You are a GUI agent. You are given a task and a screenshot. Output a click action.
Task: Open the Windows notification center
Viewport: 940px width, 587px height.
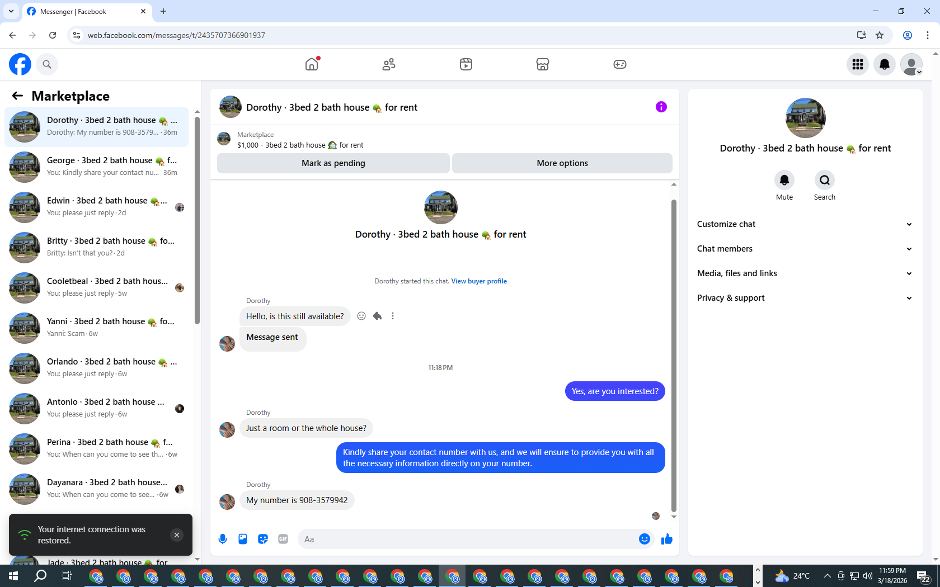923,576
